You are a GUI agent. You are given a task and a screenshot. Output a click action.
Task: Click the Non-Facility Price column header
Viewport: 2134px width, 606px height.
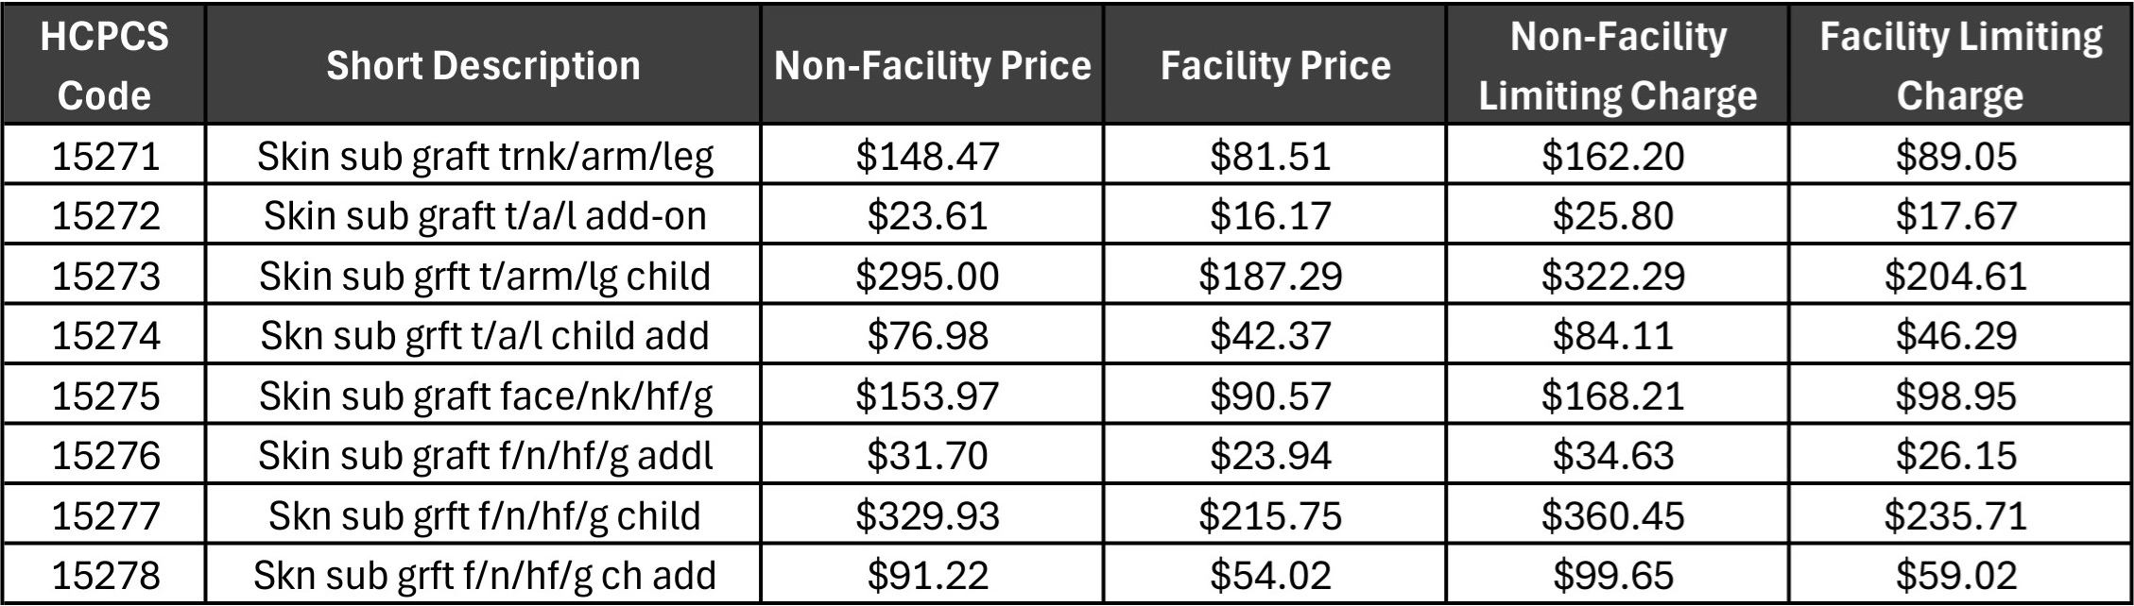tap(932, 65)
